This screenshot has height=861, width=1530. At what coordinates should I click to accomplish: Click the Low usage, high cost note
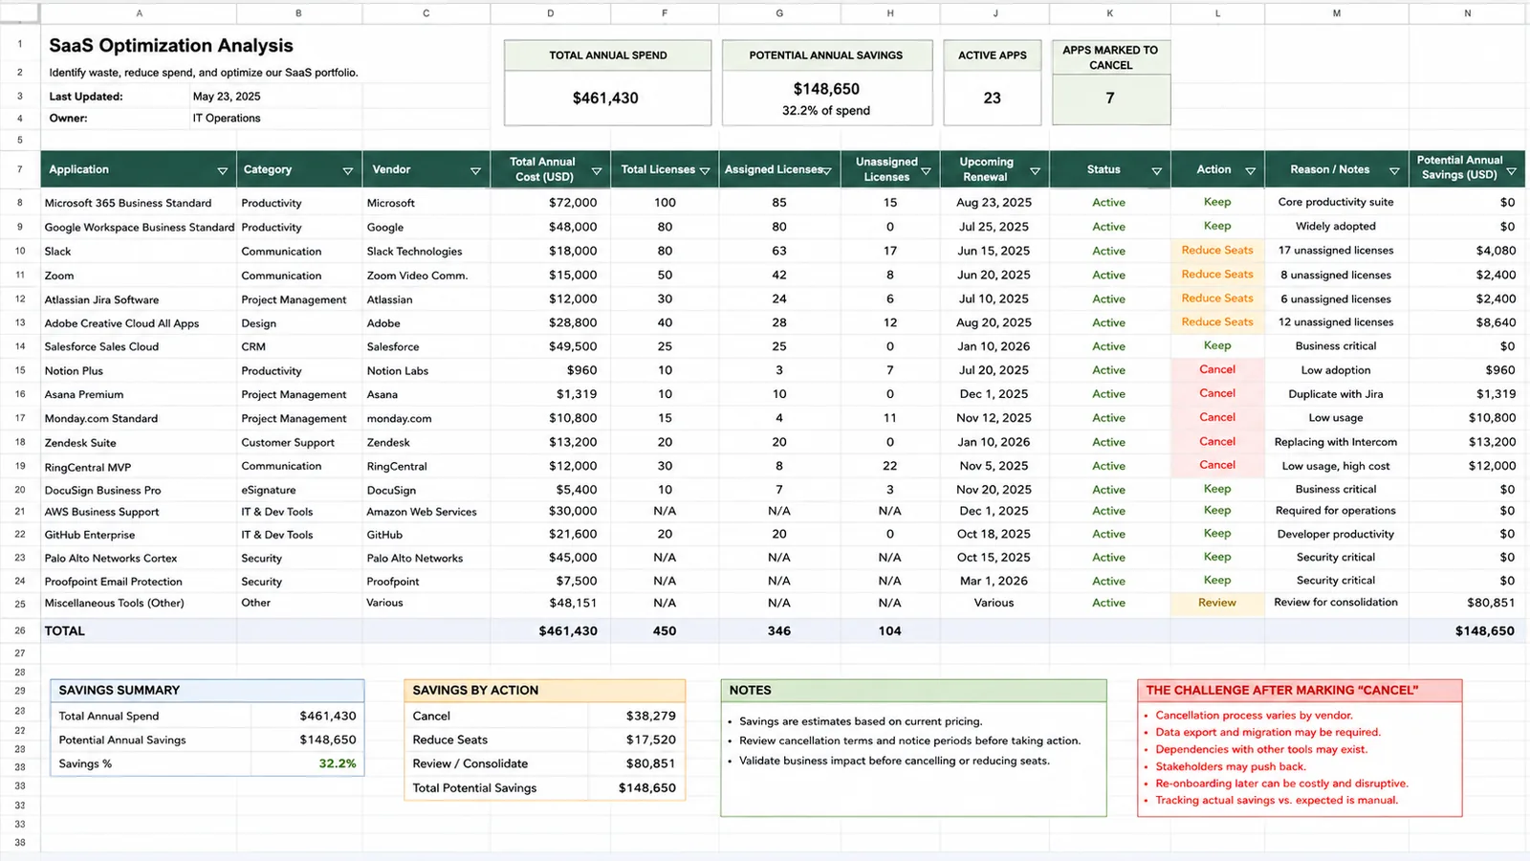coord(1336,466)
